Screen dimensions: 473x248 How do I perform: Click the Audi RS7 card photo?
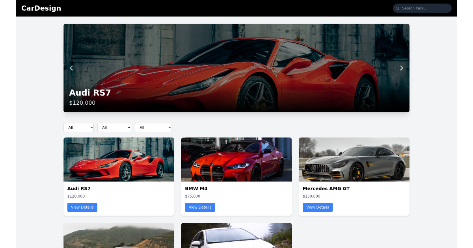(x=119, y=159)
